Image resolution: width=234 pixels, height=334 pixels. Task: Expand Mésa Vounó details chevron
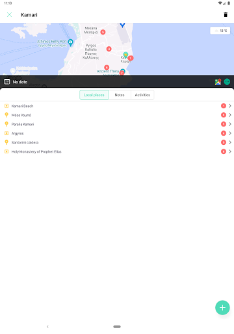tap(230, 115)
